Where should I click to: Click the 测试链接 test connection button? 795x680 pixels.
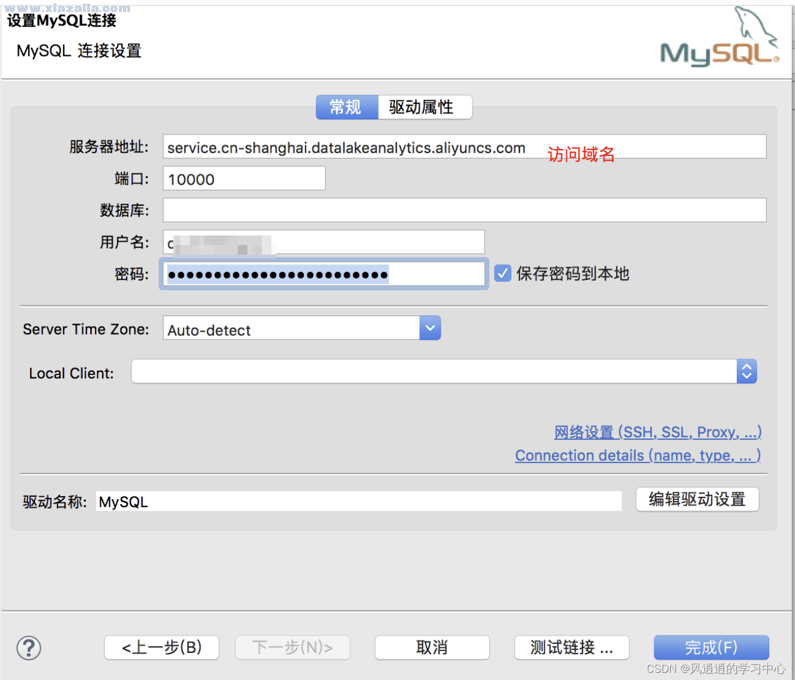coord(572,648)
